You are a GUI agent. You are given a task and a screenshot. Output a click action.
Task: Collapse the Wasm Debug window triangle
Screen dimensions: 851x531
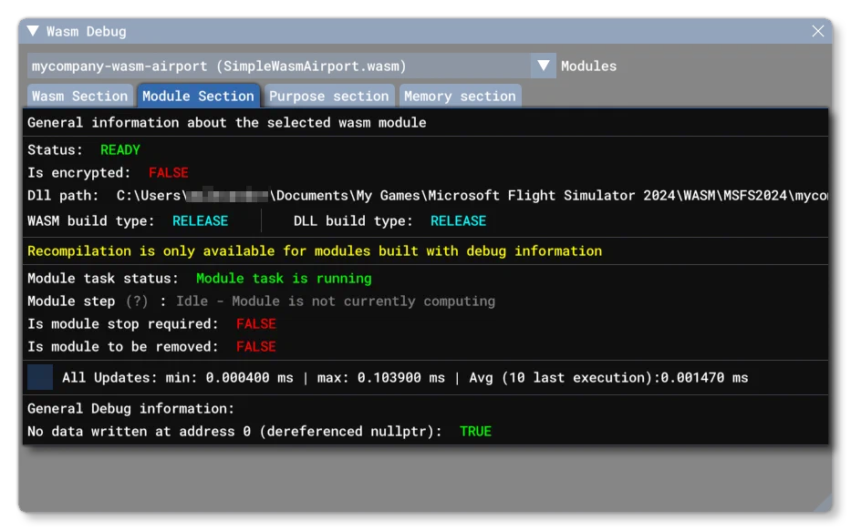click(x=33, y=31)
